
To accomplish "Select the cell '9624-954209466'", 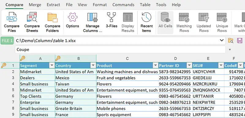I will click(x=175, y=84).
